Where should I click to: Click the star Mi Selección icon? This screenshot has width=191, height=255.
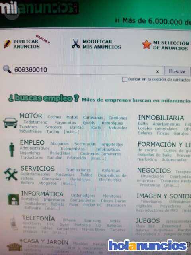(146, 45)
